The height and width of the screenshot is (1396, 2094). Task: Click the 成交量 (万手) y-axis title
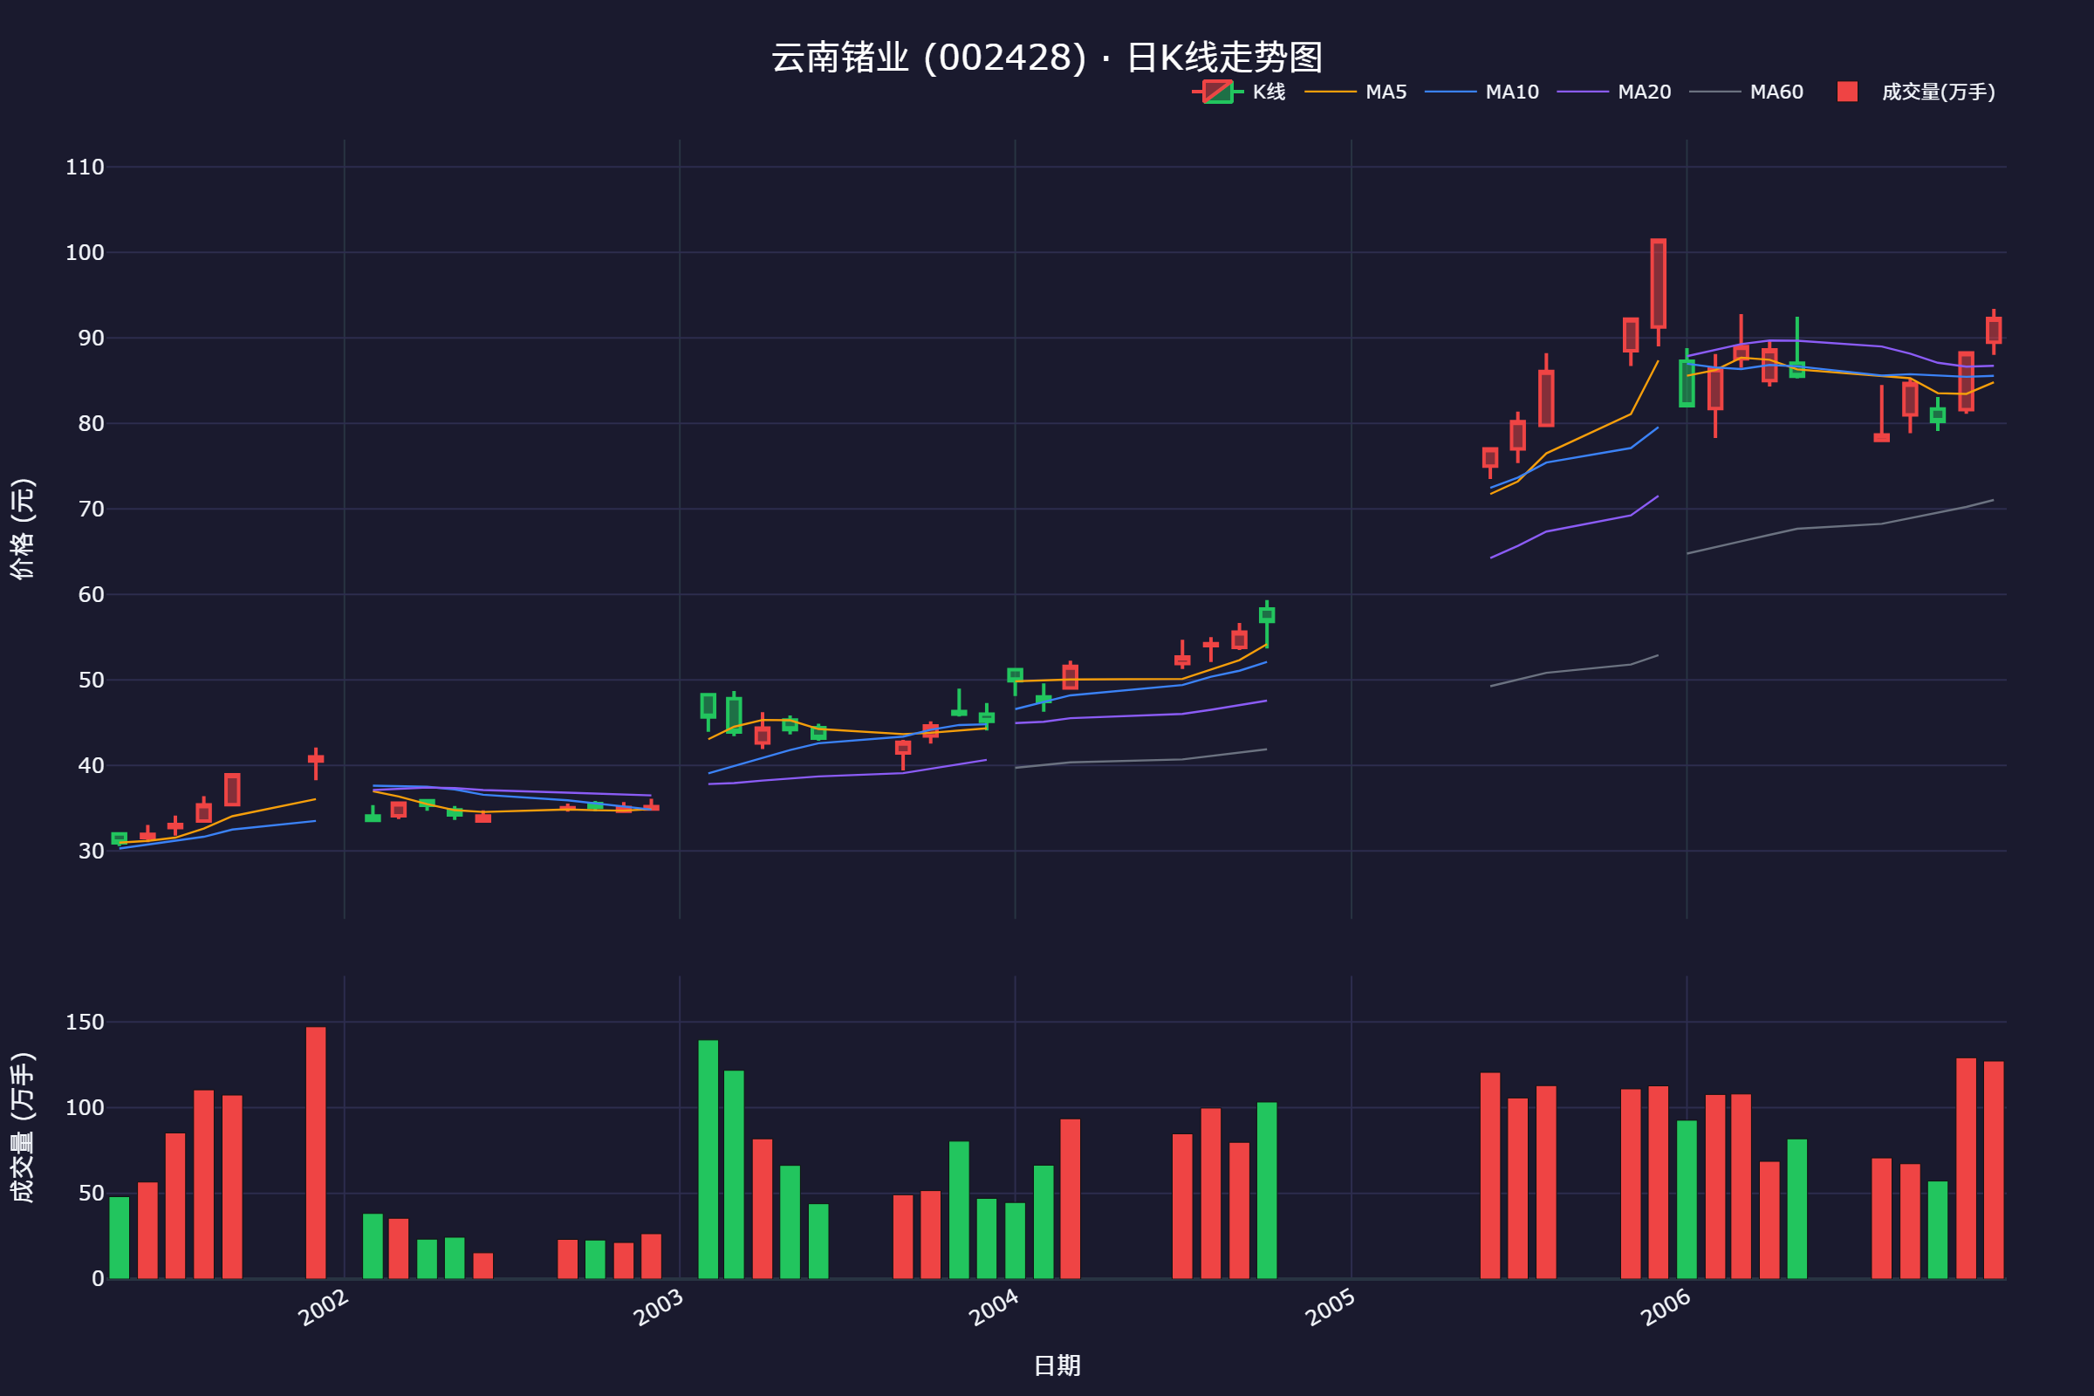tap(23, 1127)
